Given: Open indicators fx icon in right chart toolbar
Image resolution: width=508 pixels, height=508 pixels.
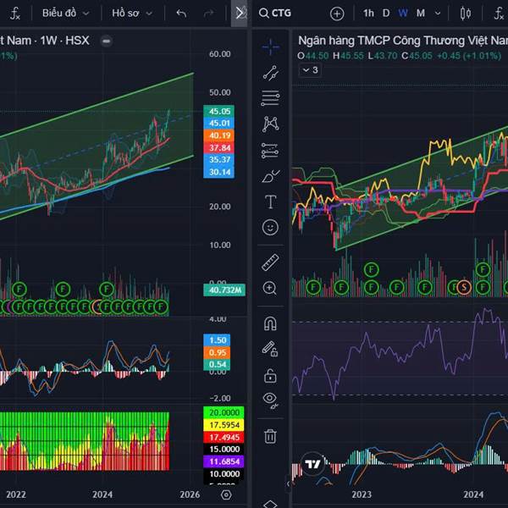Looking at the screenshot, I should click(499, 14).
